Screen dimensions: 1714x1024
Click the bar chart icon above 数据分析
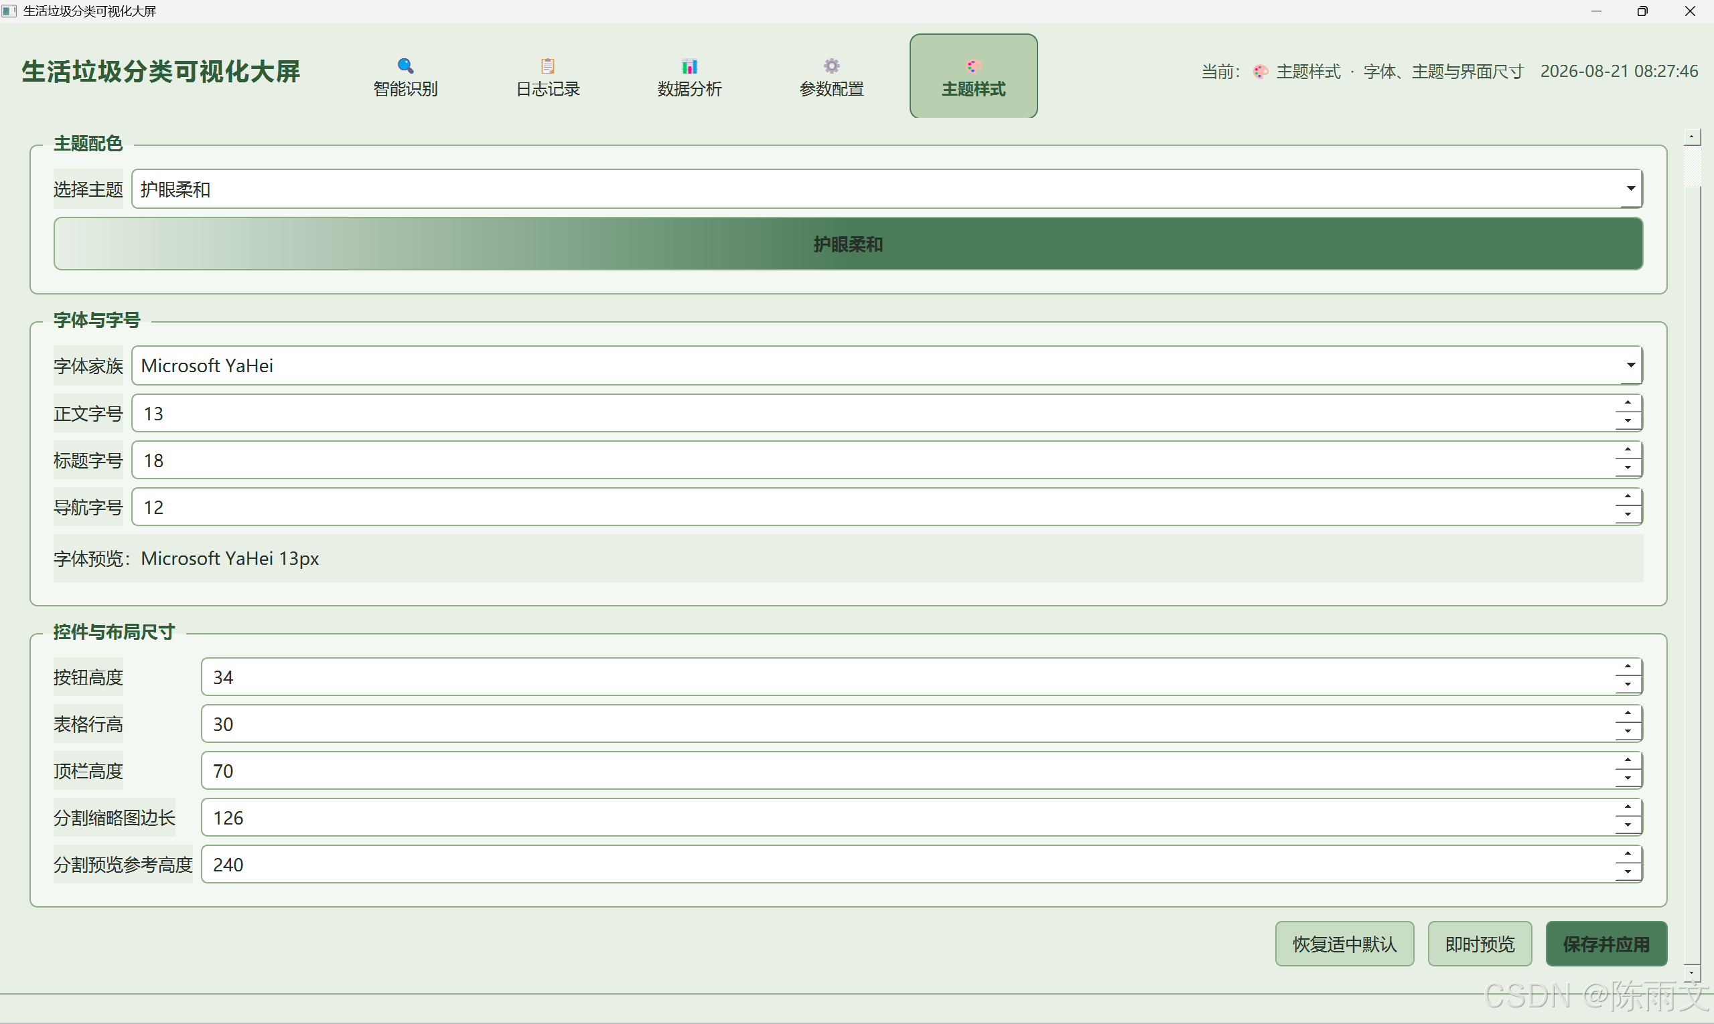(689, 66)
